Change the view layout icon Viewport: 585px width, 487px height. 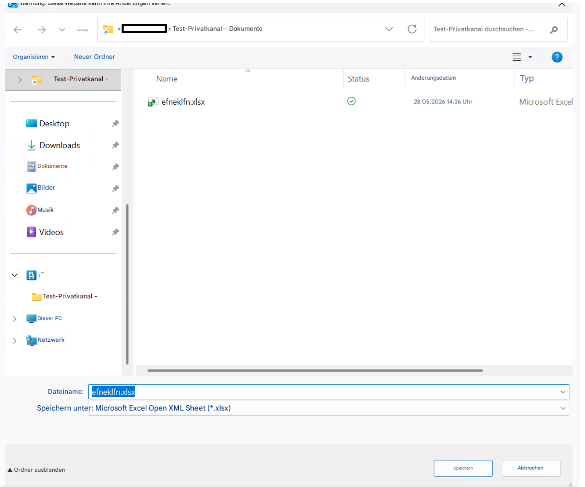517,57
